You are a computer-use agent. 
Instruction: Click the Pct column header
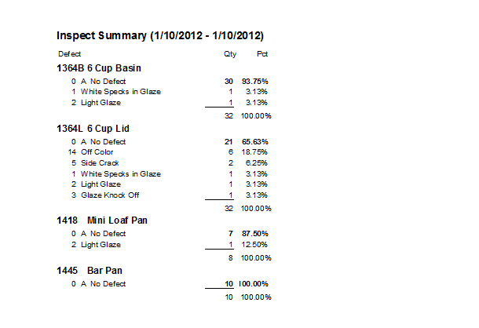click(263, 53)
